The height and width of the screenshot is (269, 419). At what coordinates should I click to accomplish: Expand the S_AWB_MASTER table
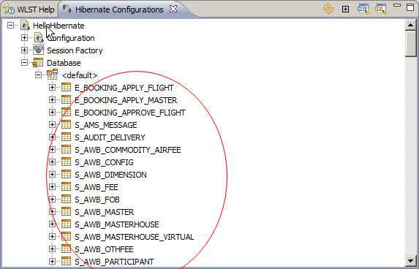coord(52,211)
